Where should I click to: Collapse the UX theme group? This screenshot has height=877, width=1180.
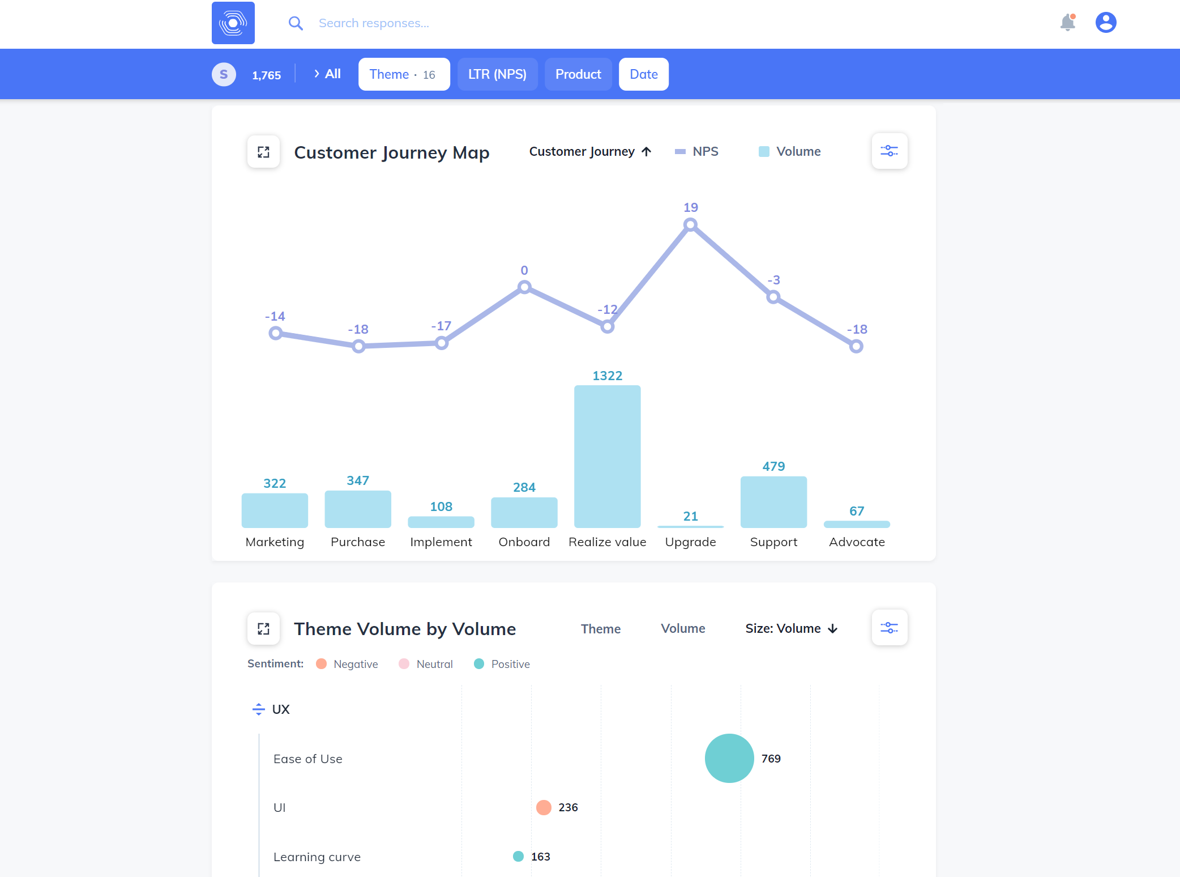point(259,709)
